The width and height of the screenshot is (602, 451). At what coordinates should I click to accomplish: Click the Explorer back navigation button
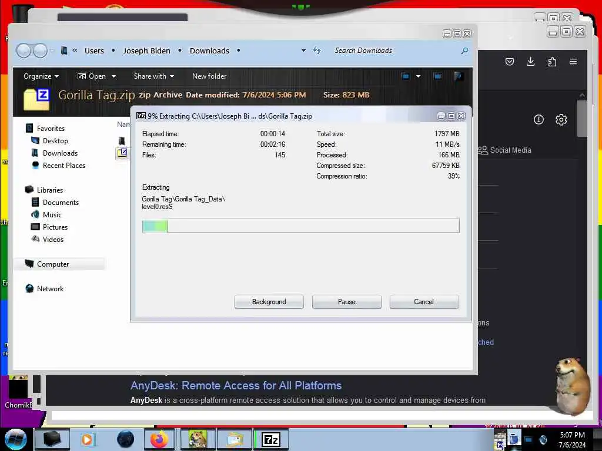coord(24,51)
